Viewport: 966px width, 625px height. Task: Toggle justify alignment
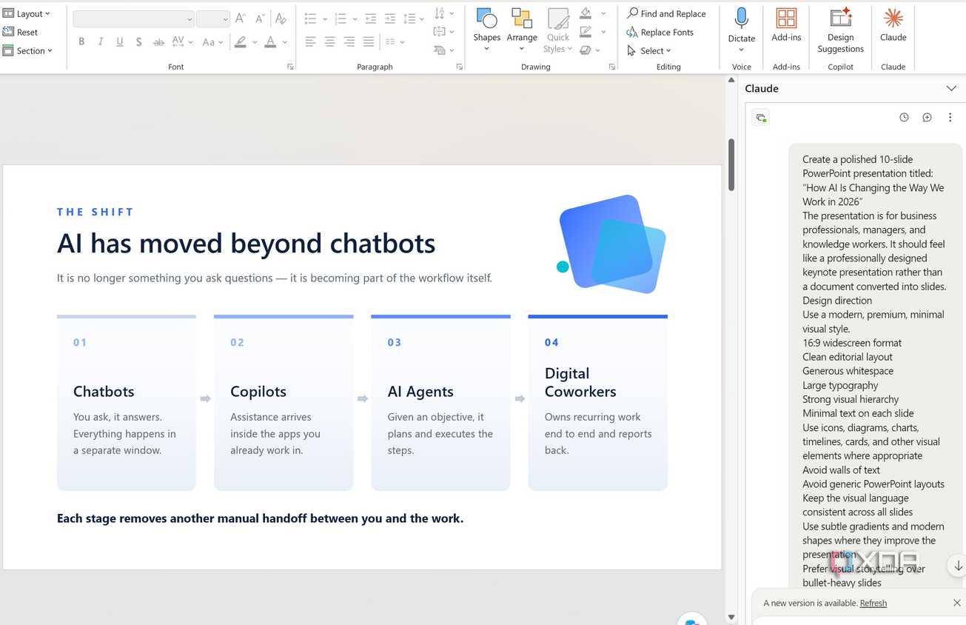click(x=368, y=42)
